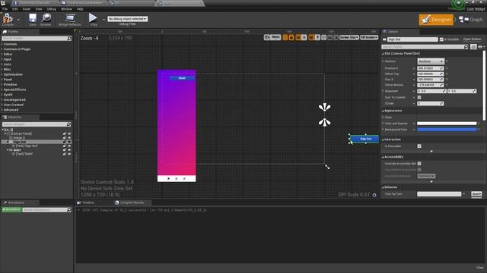Open the Asset menu
Viewport: 487px width, 273px height.
pos(27,9)
